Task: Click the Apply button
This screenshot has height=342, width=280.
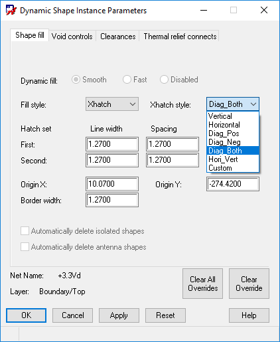Action: (119, 315)
